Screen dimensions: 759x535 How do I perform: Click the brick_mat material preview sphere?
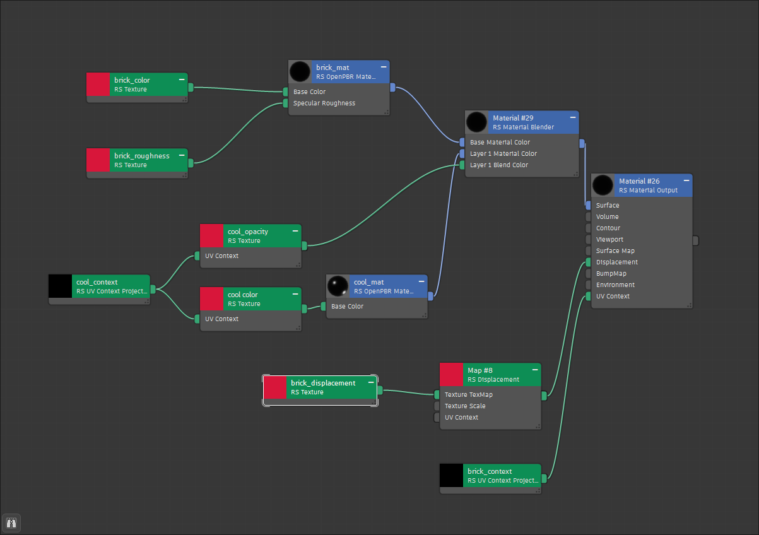(x=300, y=72)
